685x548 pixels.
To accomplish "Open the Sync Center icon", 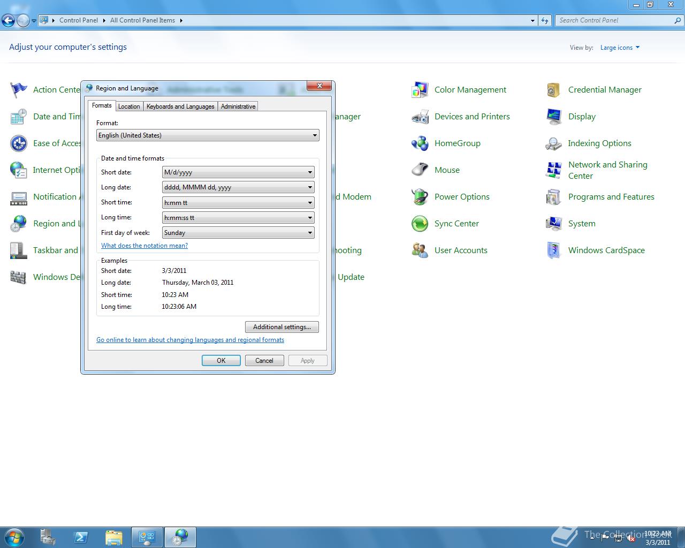I will [x=420, y=224].
